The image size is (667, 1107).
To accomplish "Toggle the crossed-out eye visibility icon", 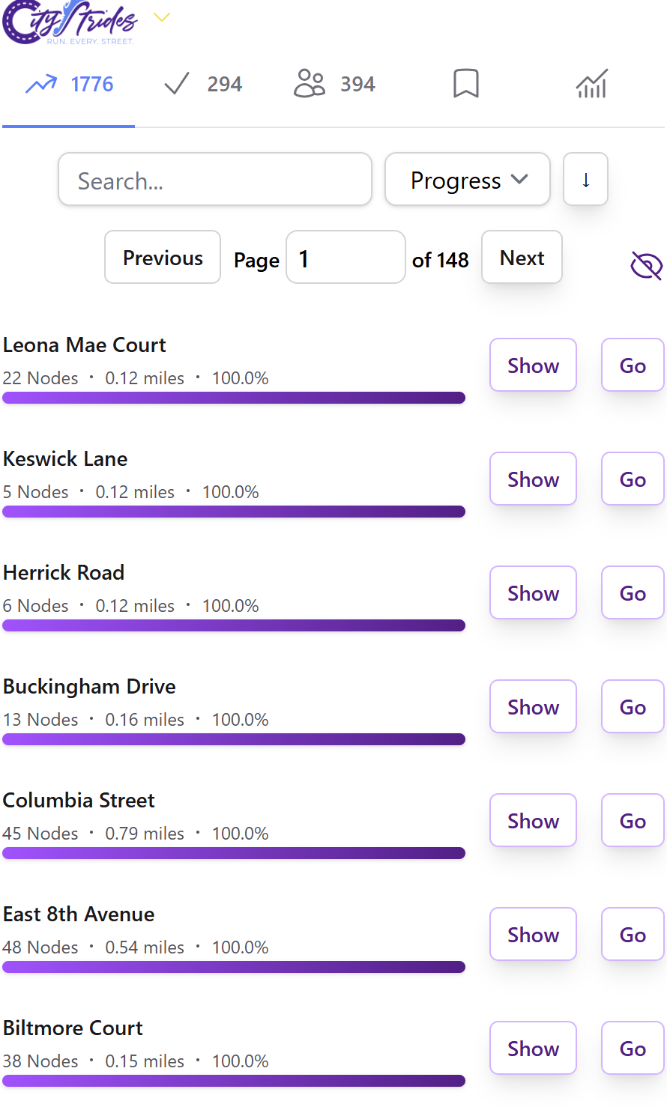I will 646,265.
